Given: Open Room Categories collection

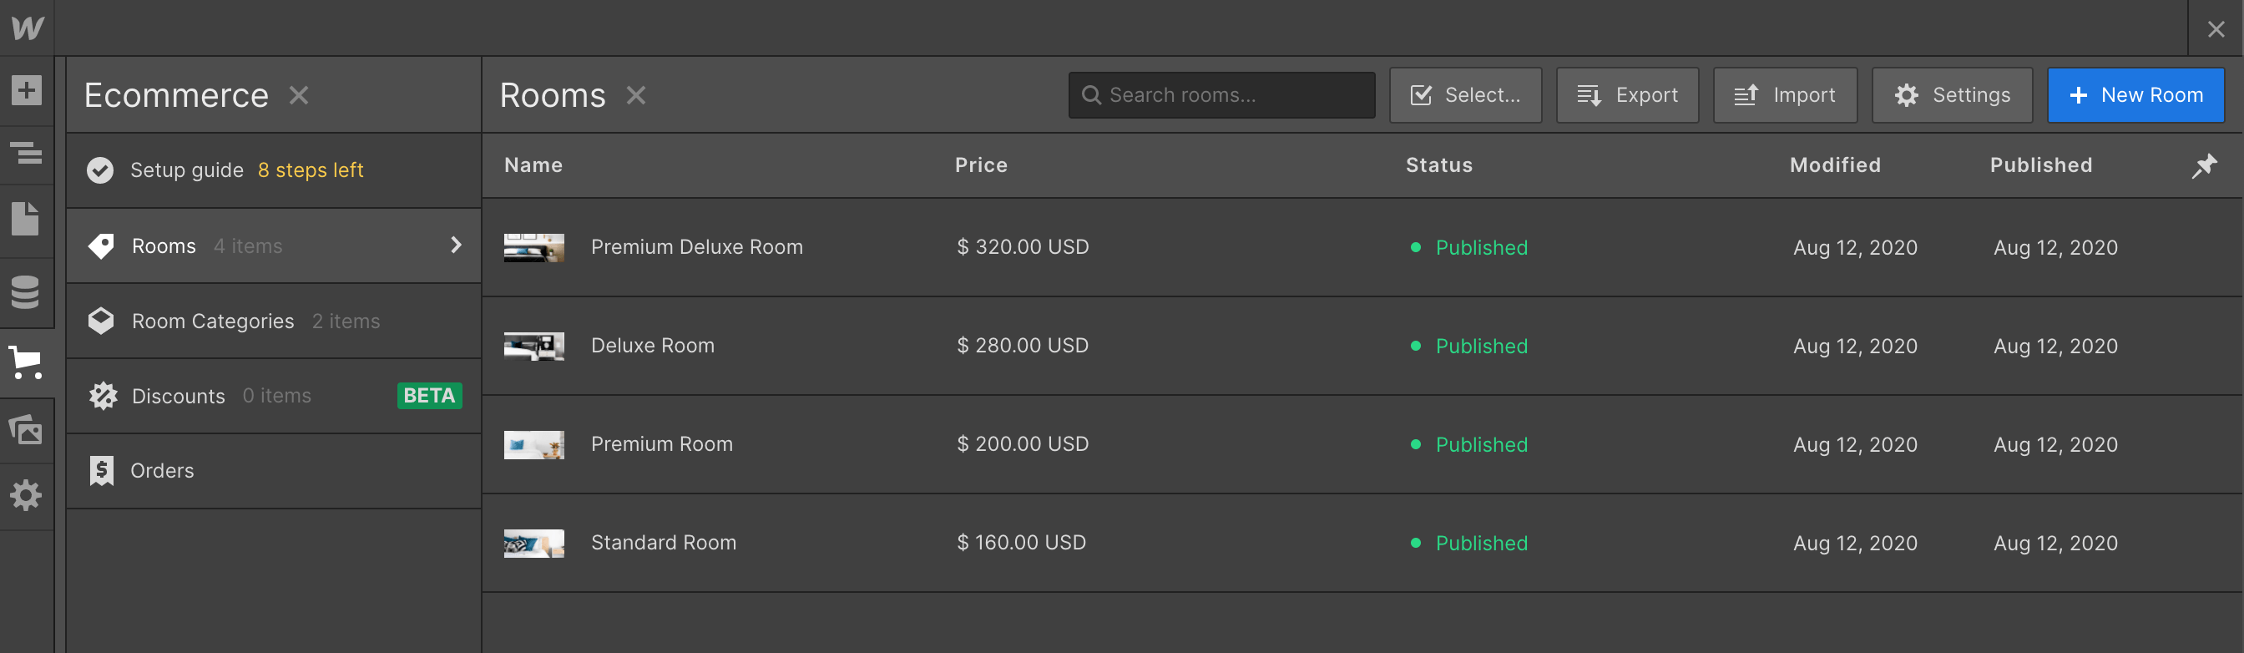Looking at the screenshot, I should click(213, 321).
